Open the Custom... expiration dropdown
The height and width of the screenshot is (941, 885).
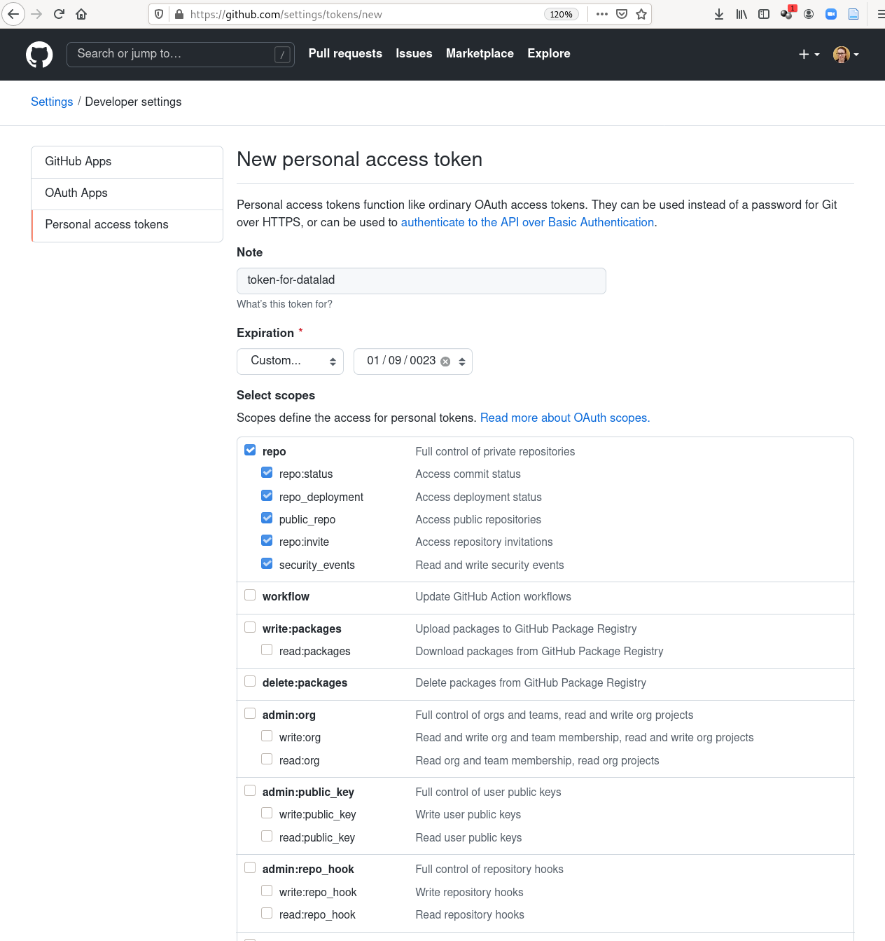[290, 362]
